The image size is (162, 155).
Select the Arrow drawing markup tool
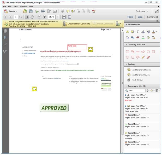[143, 51]
